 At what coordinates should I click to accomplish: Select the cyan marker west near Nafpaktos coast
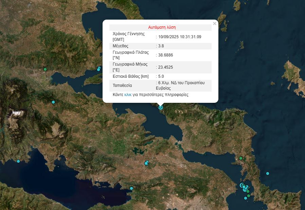pos(18,162)
